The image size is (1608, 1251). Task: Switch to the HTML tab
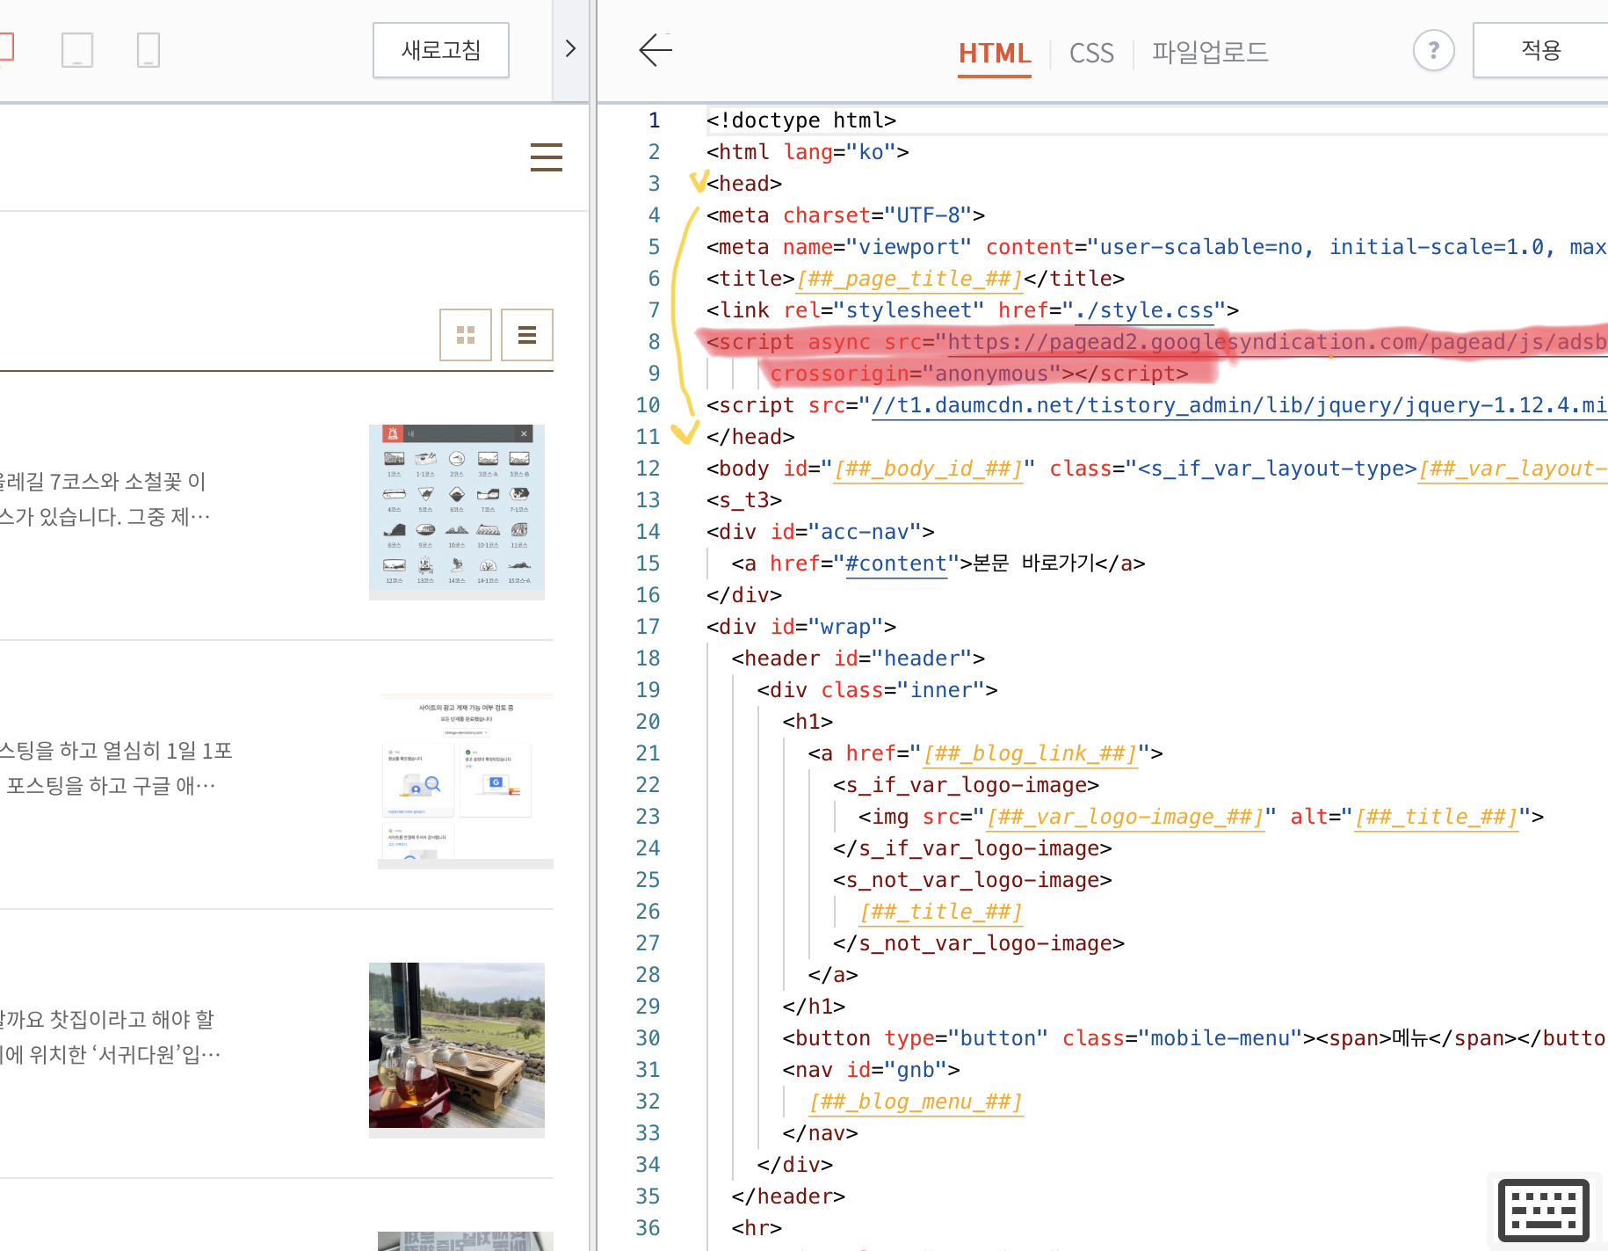click(995, 54)
